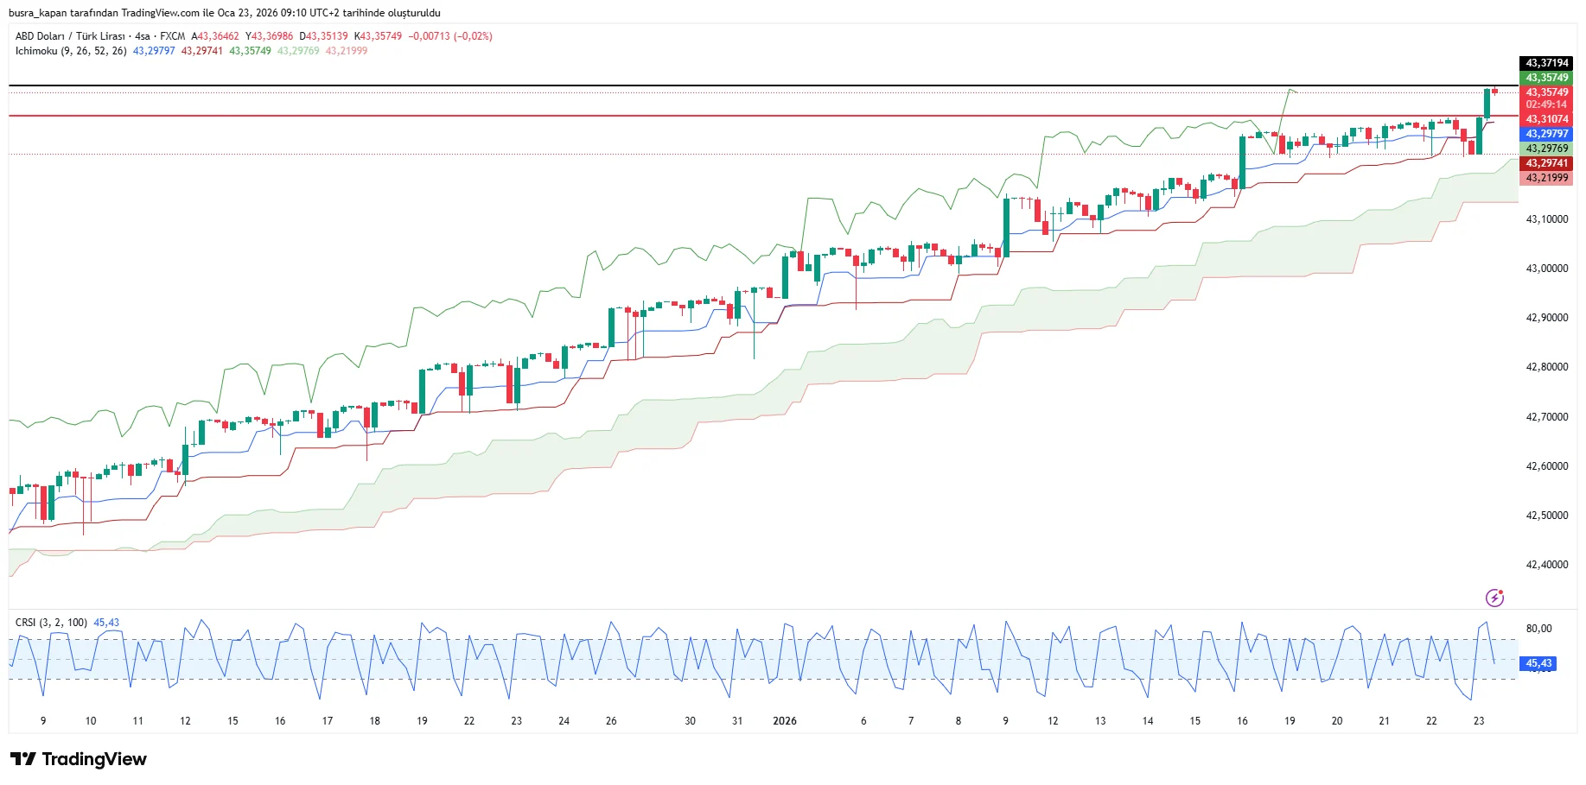Click the 42,40000 level on price axis

click(x=1546, y=565)
